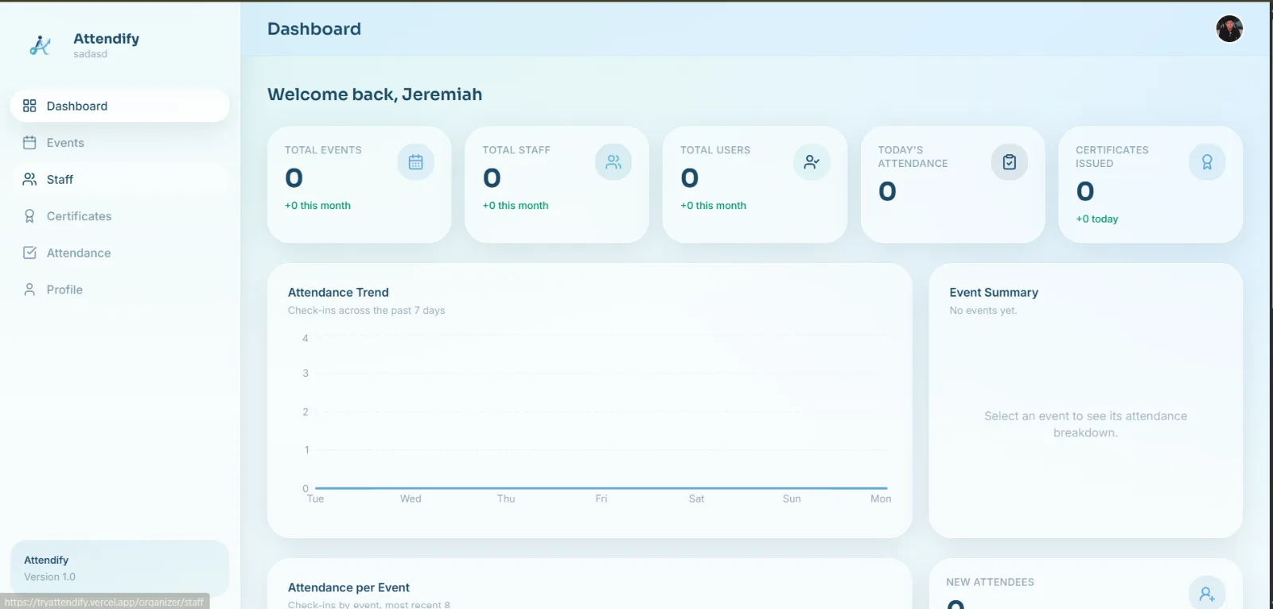Screen dimensions: 1273x609
Task: Select Dashboard in the sidebar
Action: (120, 106)
